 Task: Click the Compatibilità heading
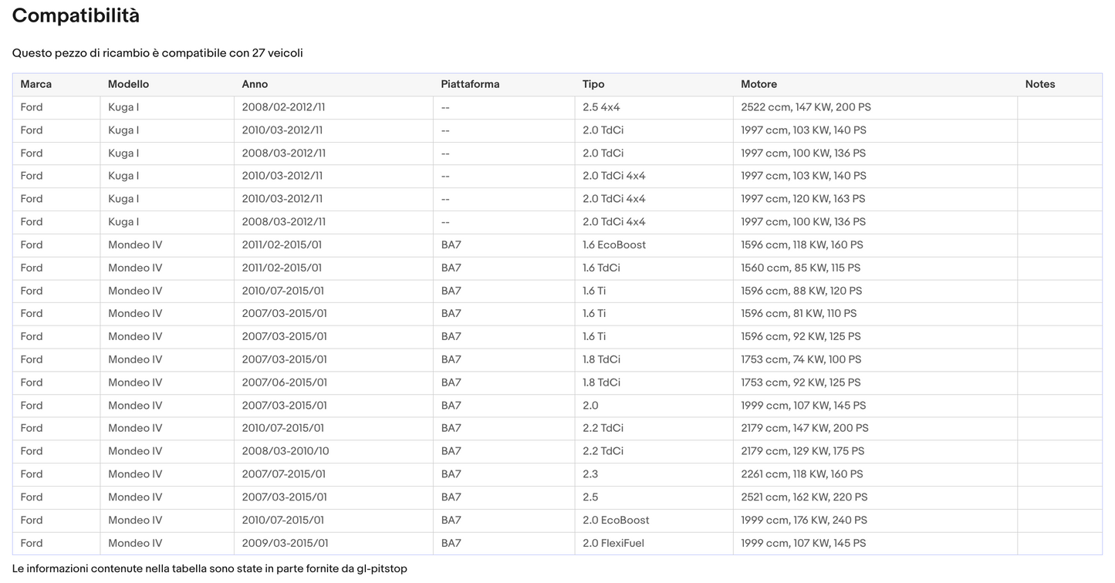click(76, 15)
